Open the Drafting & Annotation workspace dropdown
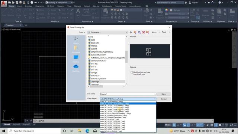238x134 pixels. (x=72, y=3)
